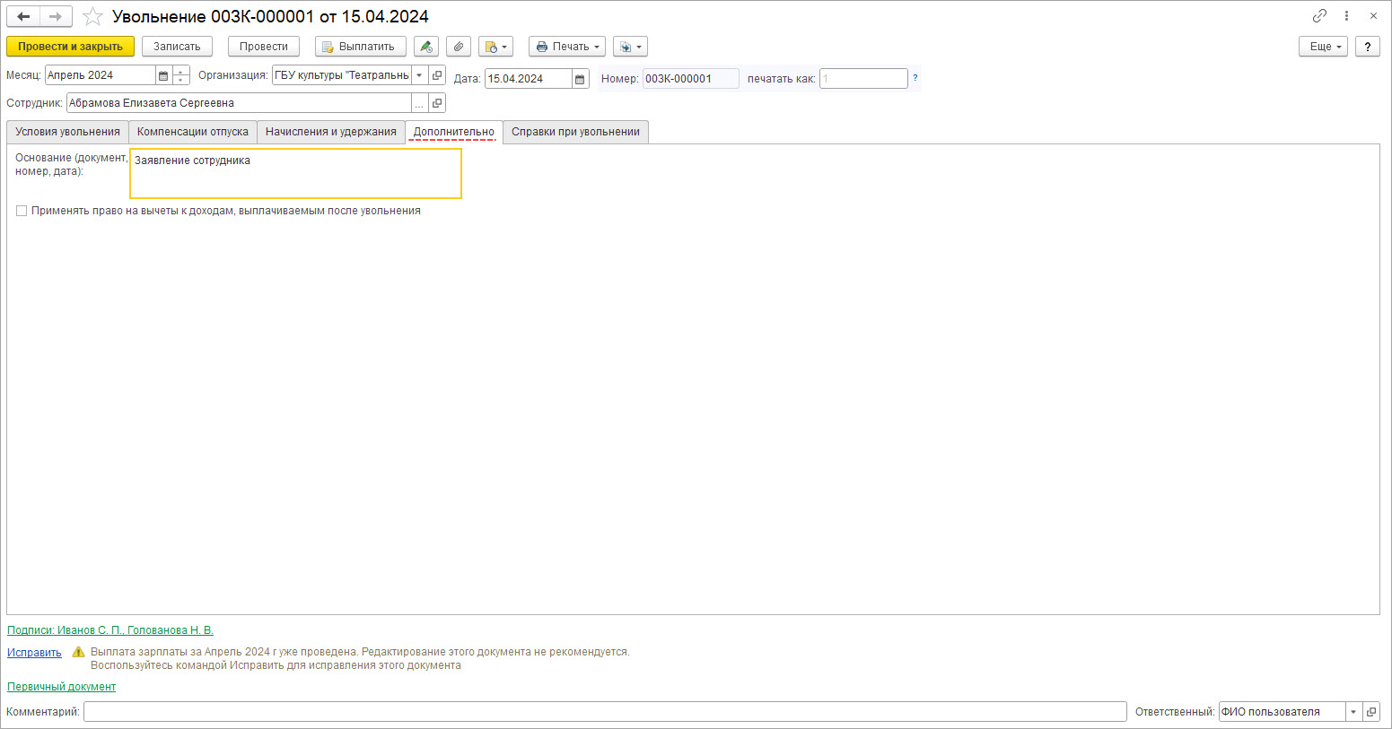Click the Организация input field
The width and height of the screenshot is (1392, 729).
pyautogui.click(x=342, y=75)
